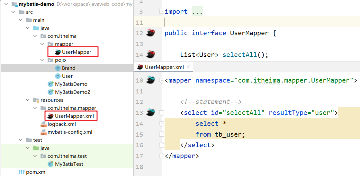Toggle fold marker at the closing select tag
The width and height of the screenshot is (360, 176).
coord(162,145)
